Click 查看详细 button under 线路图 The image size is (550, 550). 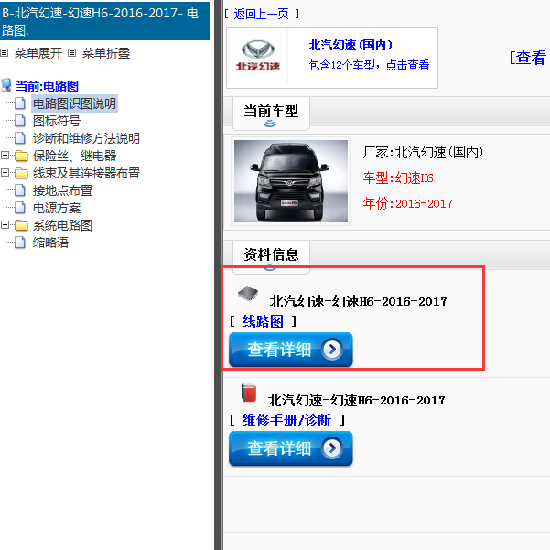click(x=290, y=350)
